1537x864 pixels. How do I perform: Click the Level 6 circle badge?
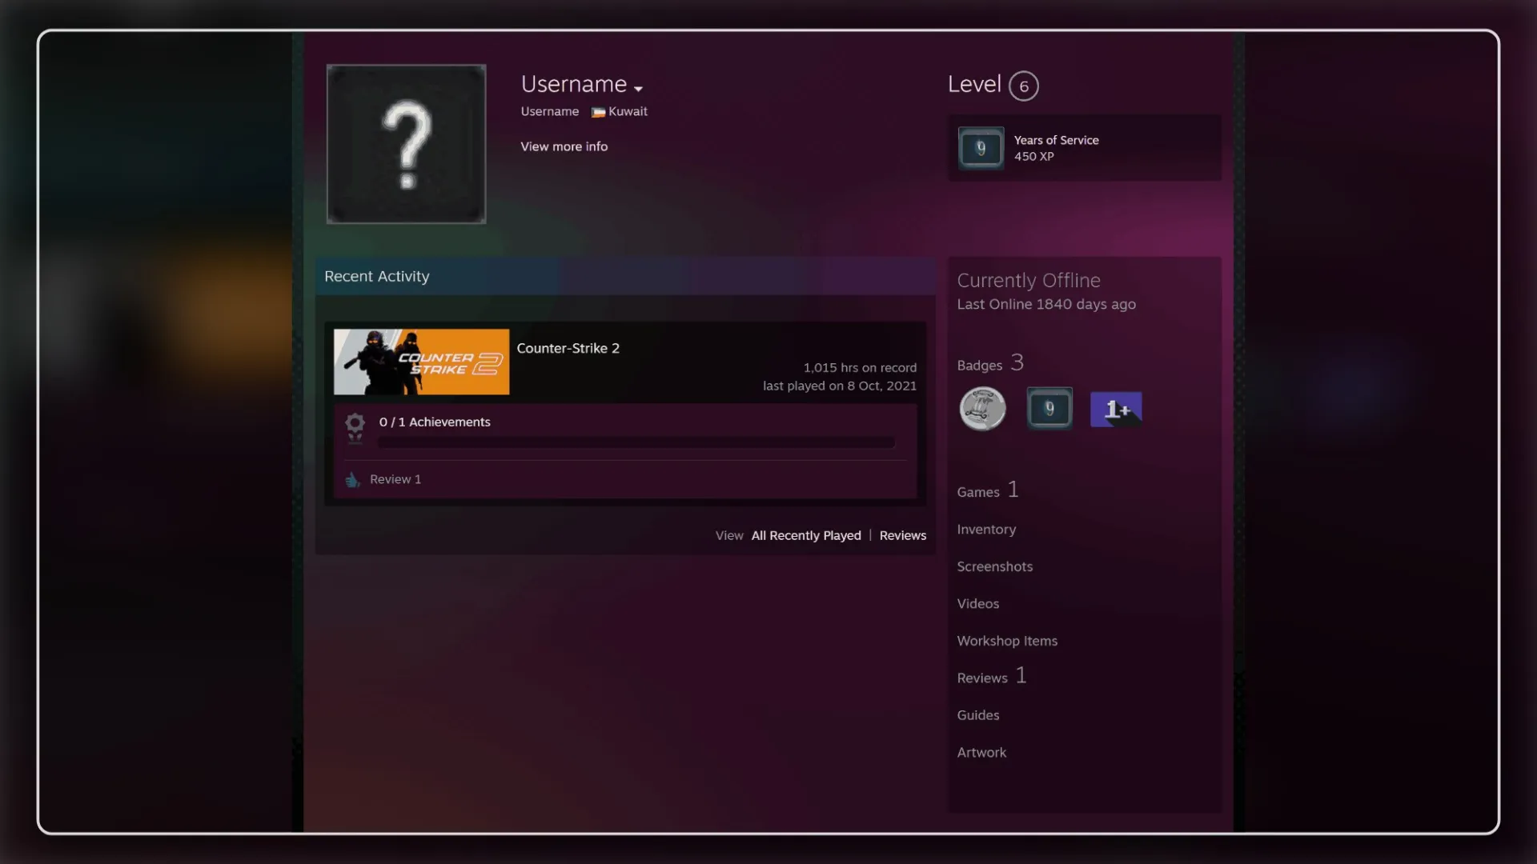pyautogui.click(x=1023, y=86)
